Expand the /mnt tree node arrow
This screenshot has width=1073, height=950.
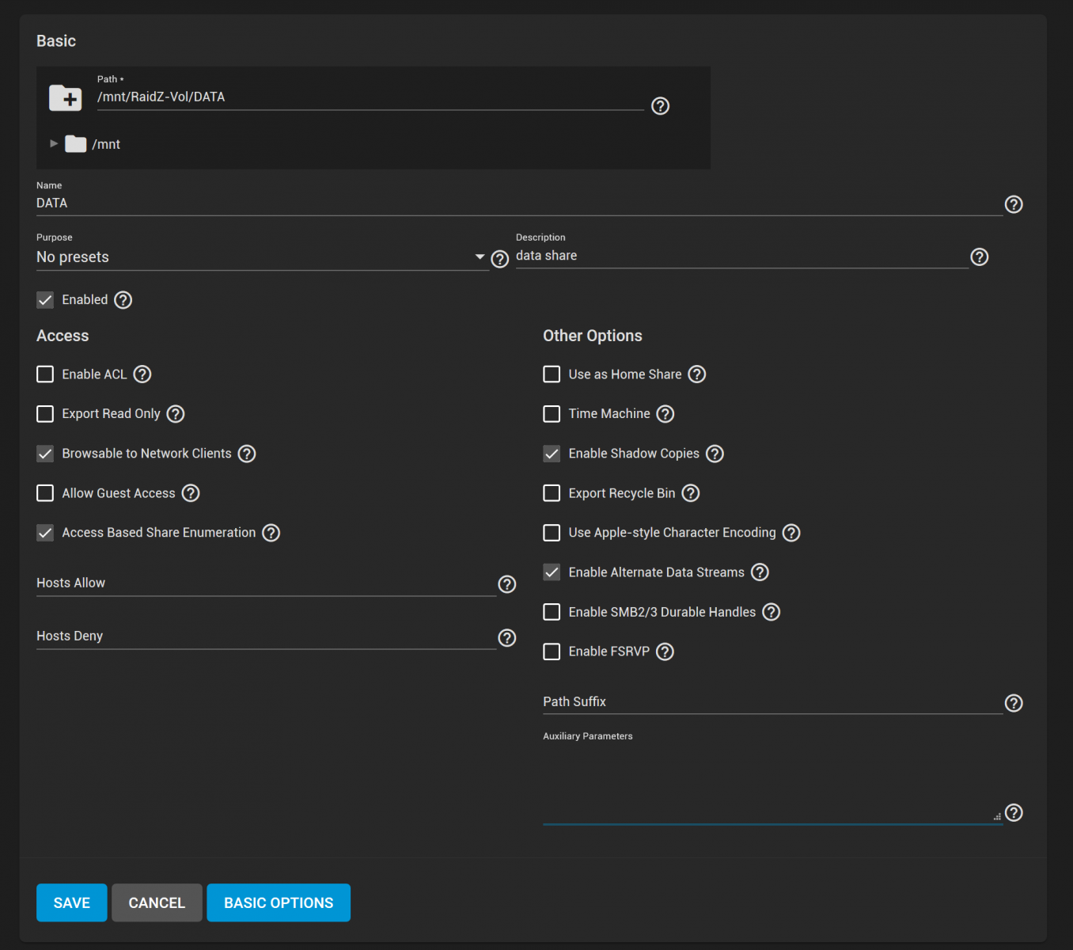tap(54, 144)
